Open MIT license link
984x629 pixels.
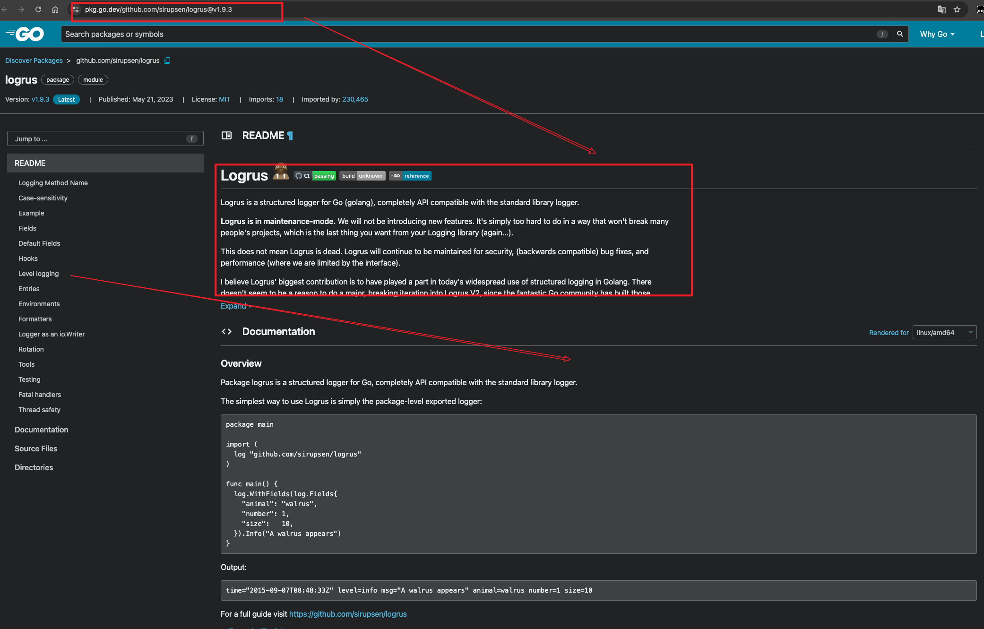click(x=224, y=99)
